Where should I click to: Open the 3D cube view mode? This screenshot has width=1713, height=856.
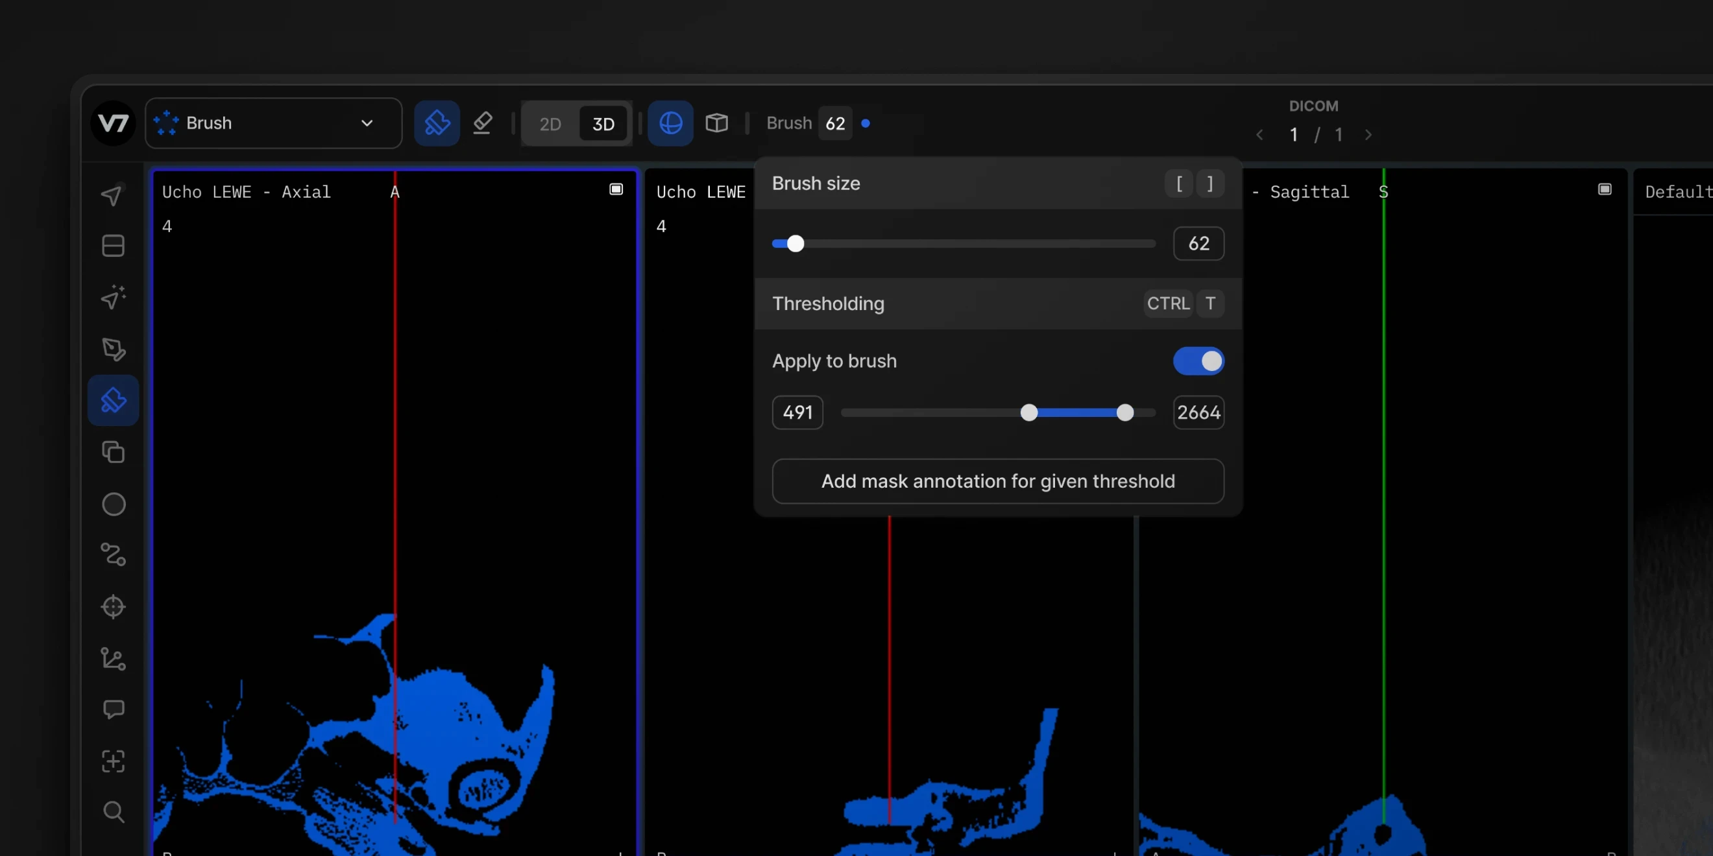(x=717, y=123)
